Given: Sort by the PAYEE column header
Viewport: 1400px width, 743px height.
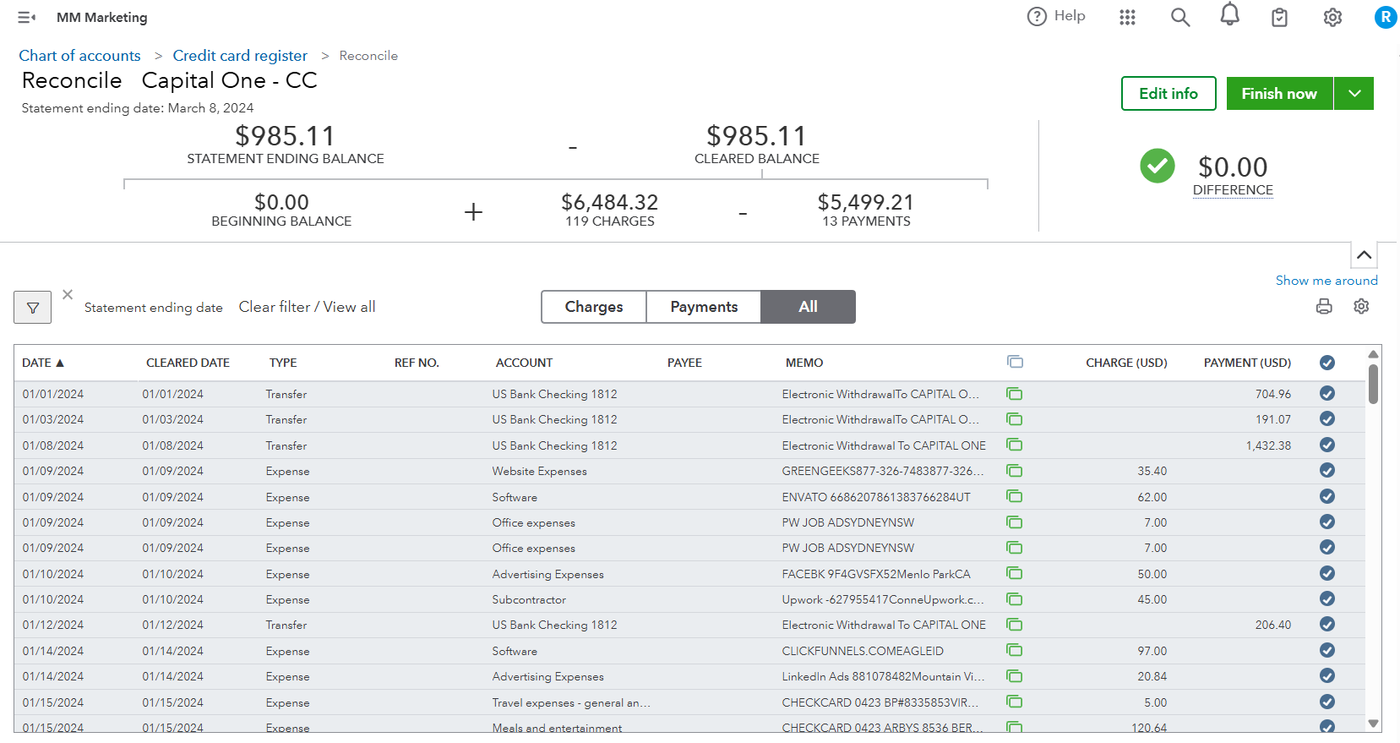Looking at the screenshot, I should click(684, 363).
